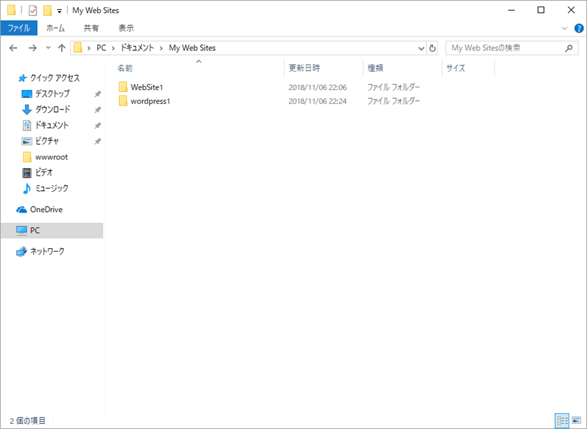The width and height of the screenshot is (587, 429).
Task: Click ドキュメント in the address breadcrumb
Action: (x=137, y=48)
